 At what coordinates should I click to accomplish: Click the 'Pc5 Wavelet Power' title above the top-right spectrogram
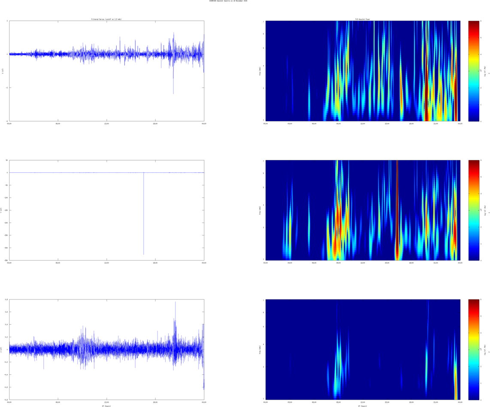(363, 19)
